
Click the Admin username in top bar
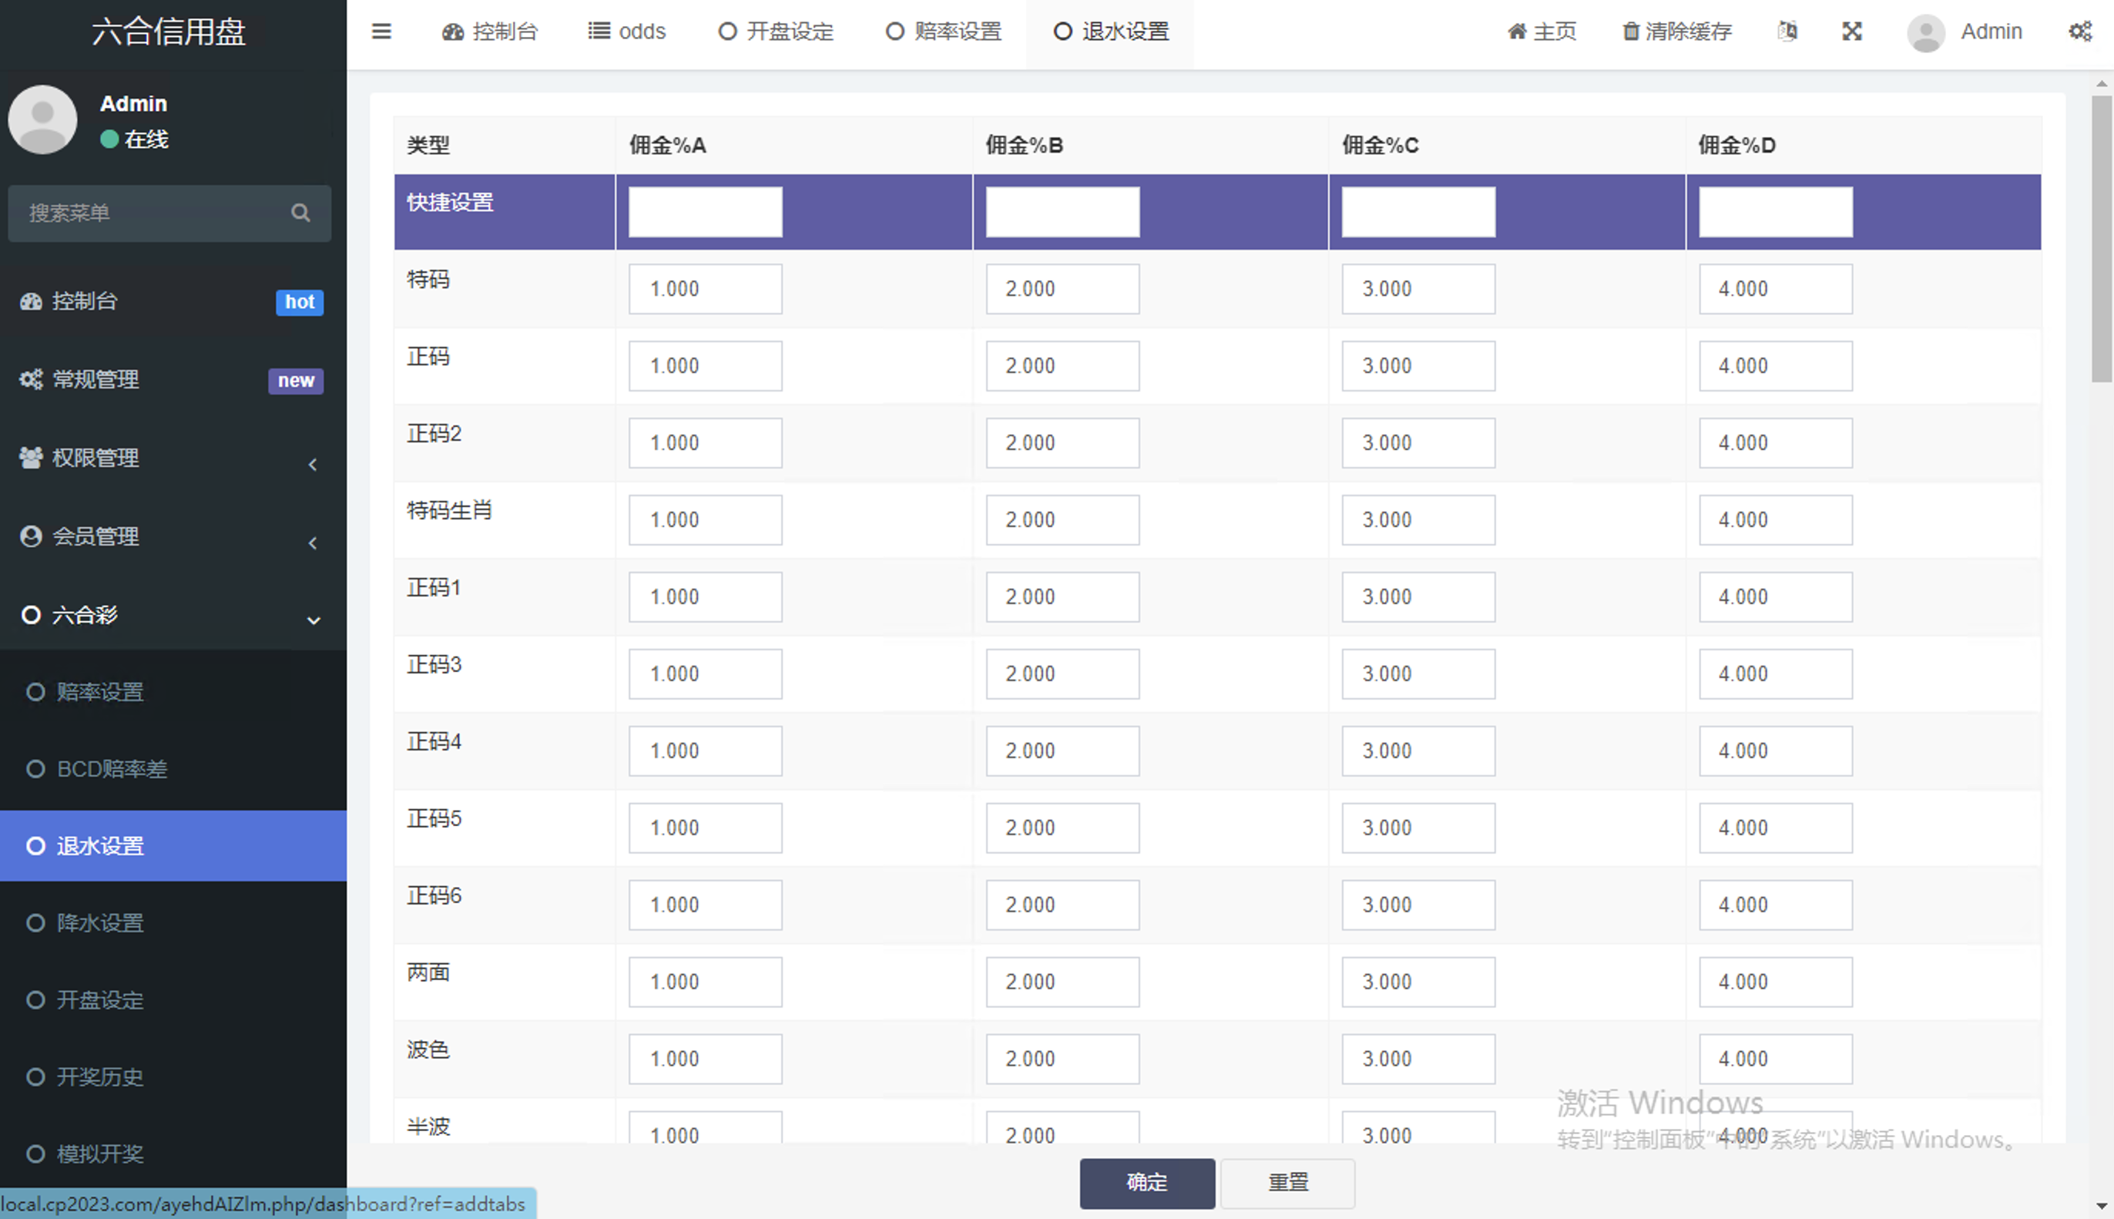point(1991,32)
